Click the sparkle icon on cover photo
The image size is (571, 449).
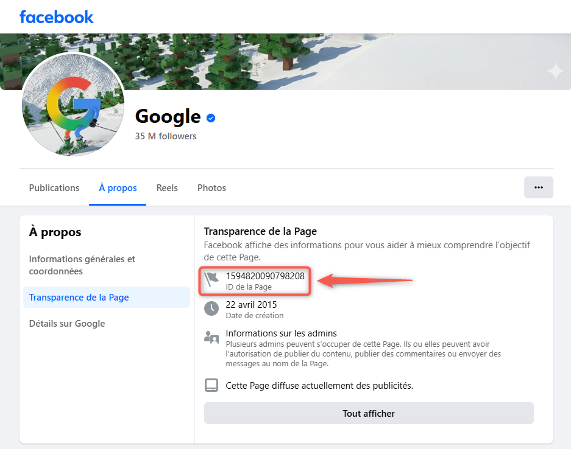pos(555,72)
